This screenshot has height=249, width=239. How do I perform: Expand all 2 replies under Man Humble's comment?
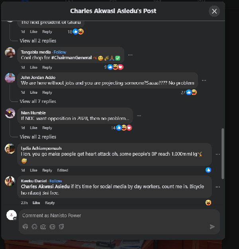tap(38, 137)
